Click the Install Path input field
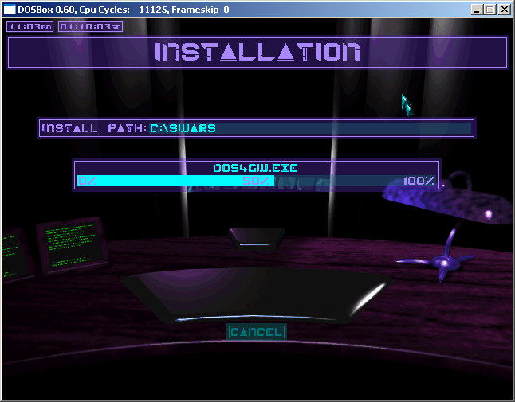Screen dimensions: 515x402 click(309, 128)
